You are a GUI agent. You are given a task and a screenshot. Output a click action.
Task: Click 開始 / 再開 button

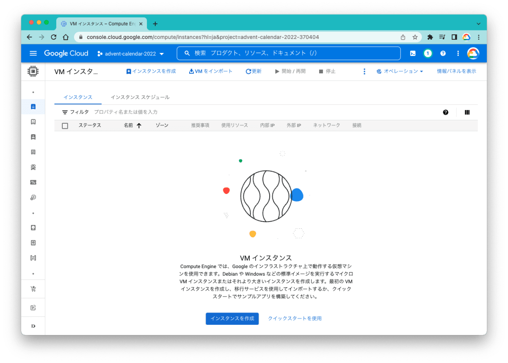point(290,71)
